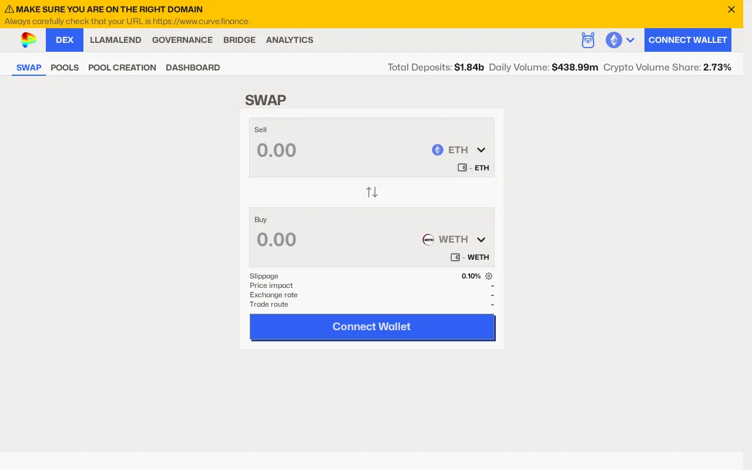The height and width of the screenshot is (470, 752).
Task: Click the Crypto Volume Share 2.73% stat
Action: point(667,68)
